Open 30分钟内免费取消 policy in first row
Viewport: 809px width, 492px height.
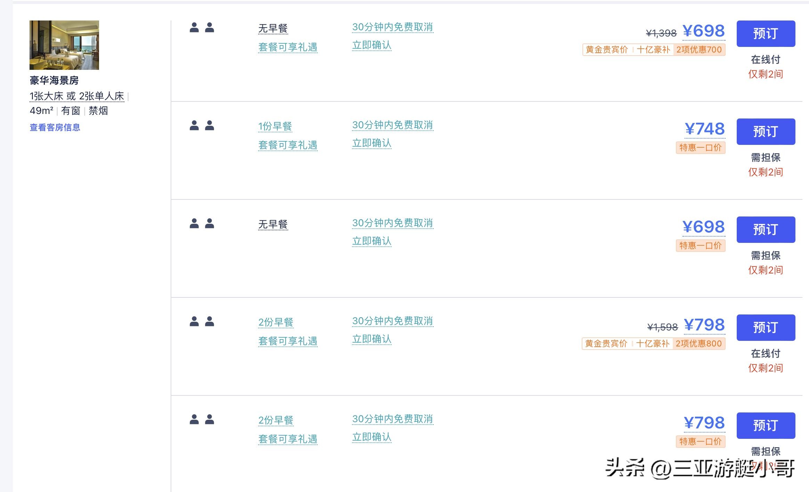[393, 27]
